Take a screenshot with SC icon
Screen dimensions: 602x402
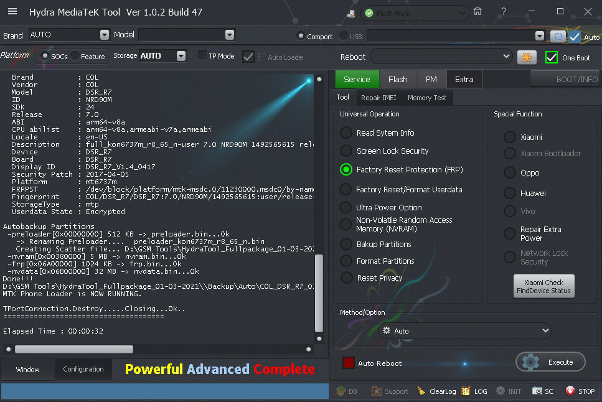click(x=537, y=391)
